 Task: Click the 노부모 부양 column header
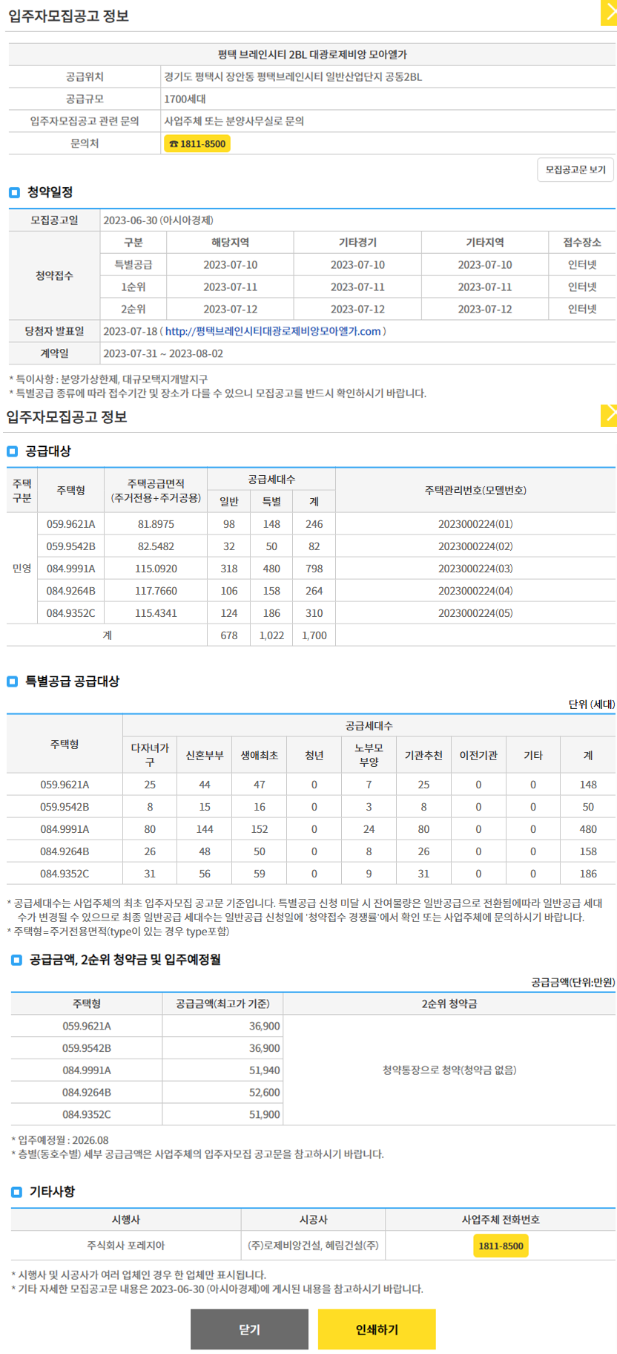369,755
